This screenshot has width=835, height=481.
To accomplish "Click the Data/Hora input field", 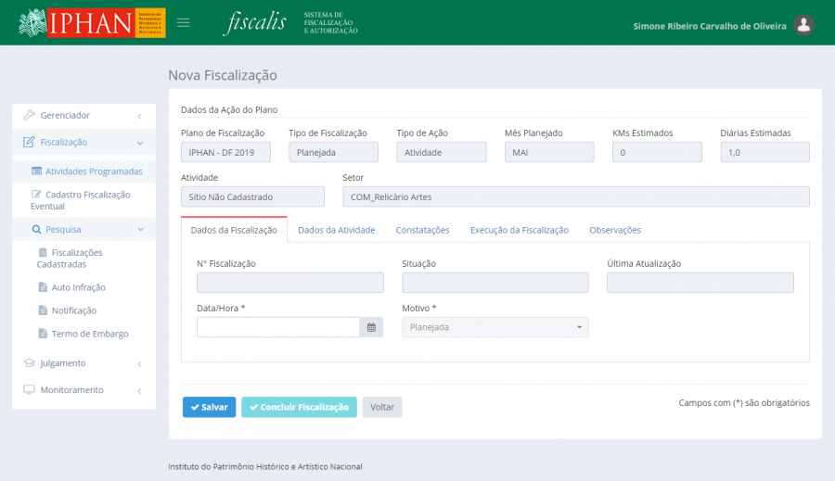I will tap(277, 327).
